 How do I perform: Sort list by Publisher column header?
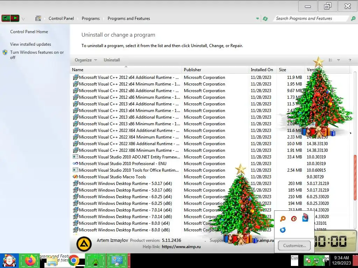215,70
